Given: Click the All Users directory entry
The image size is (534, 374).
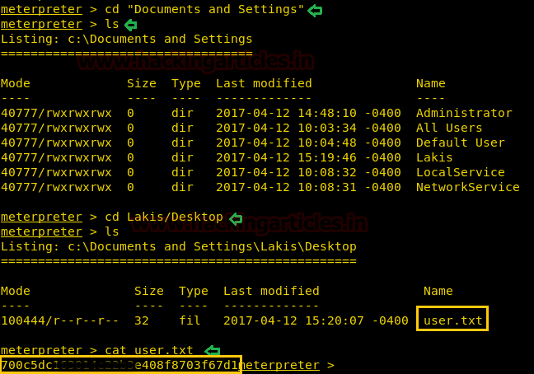Looking at the screenshot, I should (449, 128).
